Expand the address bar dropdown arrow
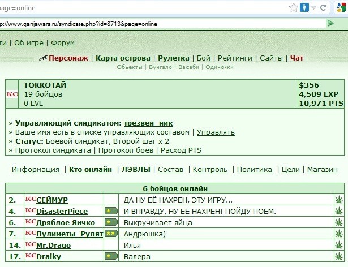This screenshot has height=267, width=348. (x=314, y=8)
